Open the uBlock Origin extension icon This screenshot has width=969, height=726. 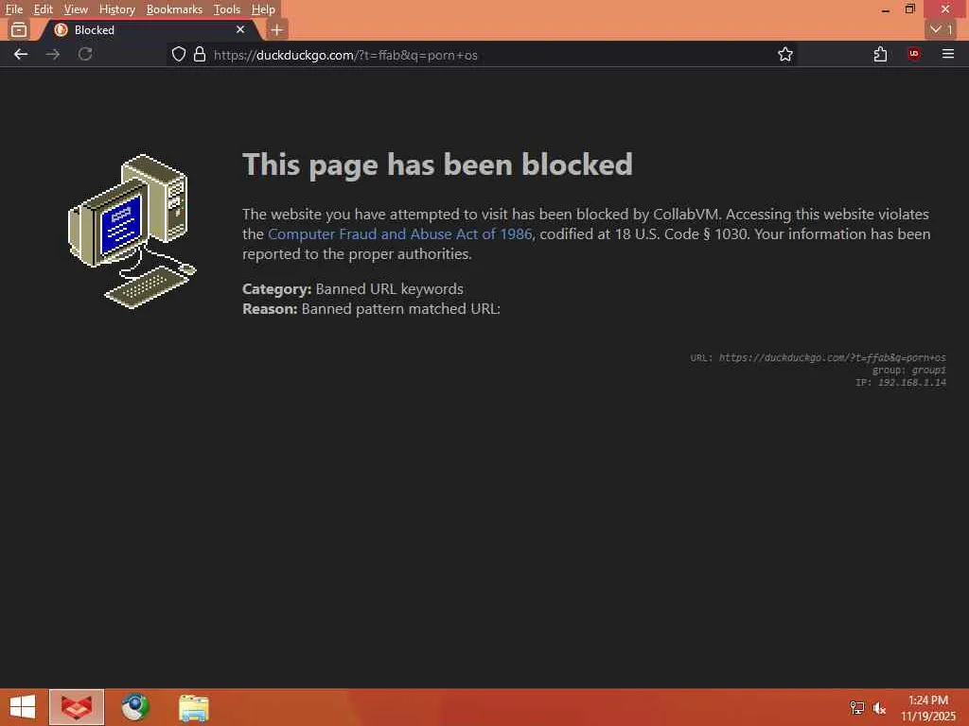914,54
